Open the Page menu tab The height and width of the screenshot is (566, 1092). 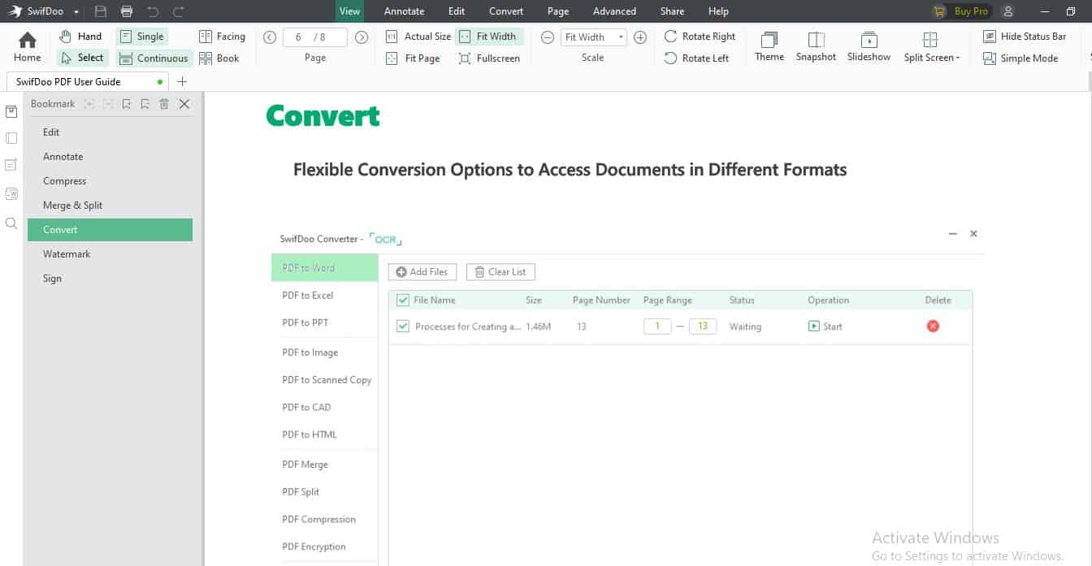558,11
